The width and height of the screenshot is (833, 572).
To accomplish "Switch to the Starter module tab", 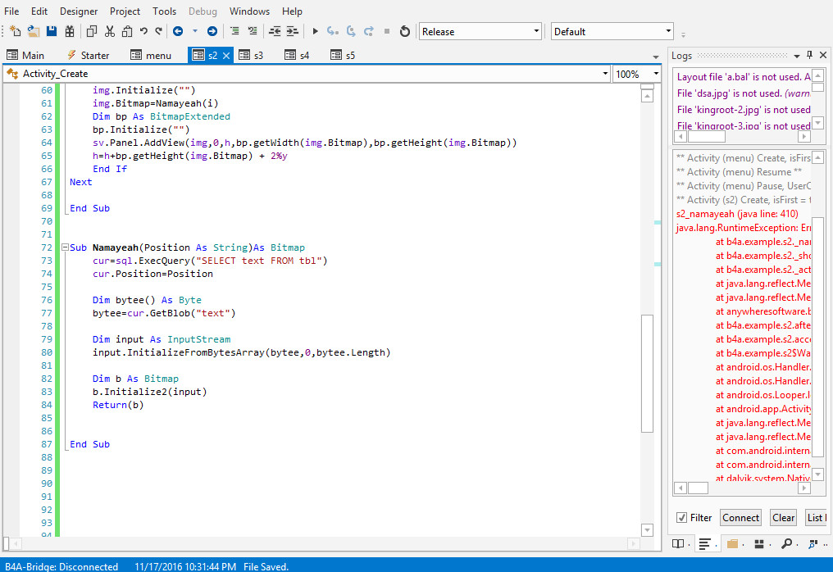I will [x=87, y=55].
